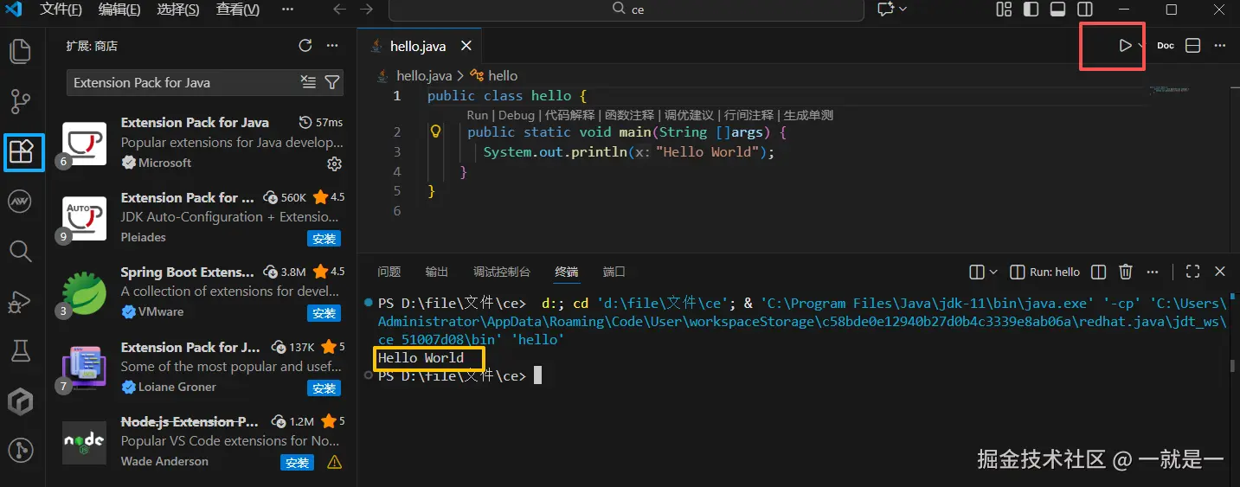Open the Explorer view in activity bar
The height and width of the screenshot is (487, 1240).
tap(20, 51)
